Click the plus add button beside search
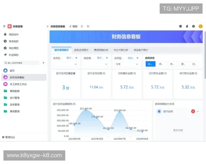Viewport: 206px width, 164px height. pos(43,63)
